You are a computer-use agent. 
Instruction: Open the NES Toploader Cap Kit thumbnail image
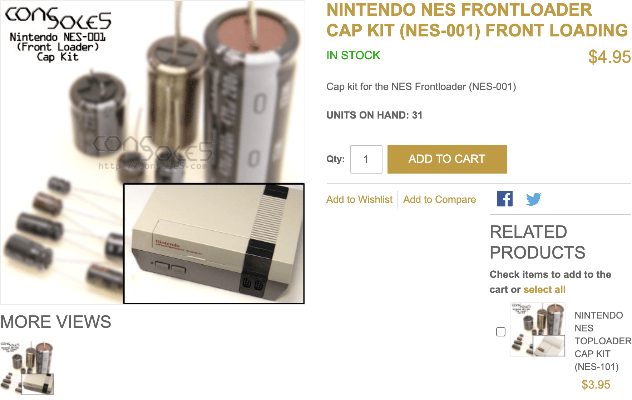[x=538, y=330]
